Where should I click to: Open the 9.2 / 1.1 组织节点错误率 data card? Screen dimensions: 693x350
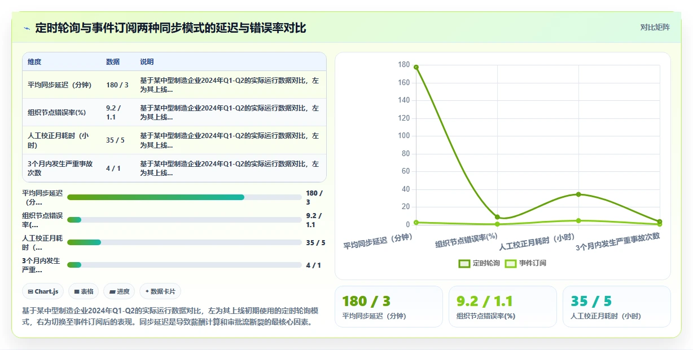[x=503, y=307]
